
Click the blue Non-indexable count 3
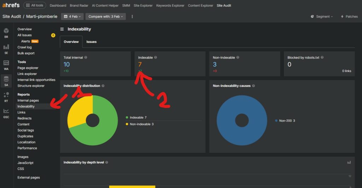point(215,64)
